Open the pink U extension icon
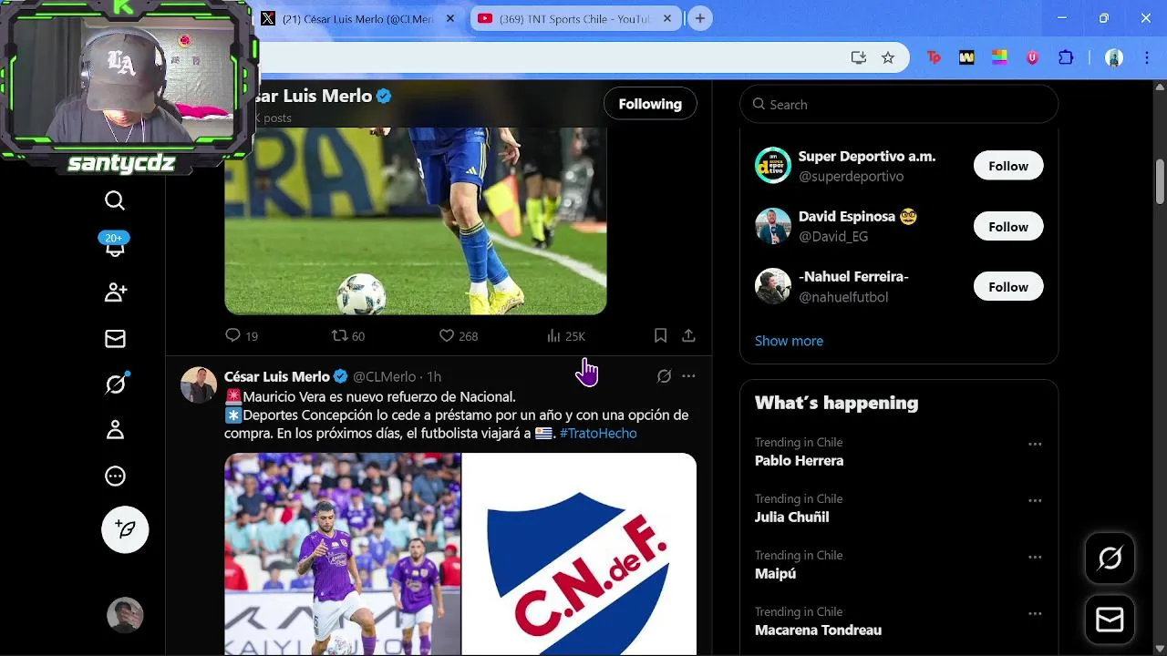The height and width of the screenshot is (656, 1167). pos(1032,57)
